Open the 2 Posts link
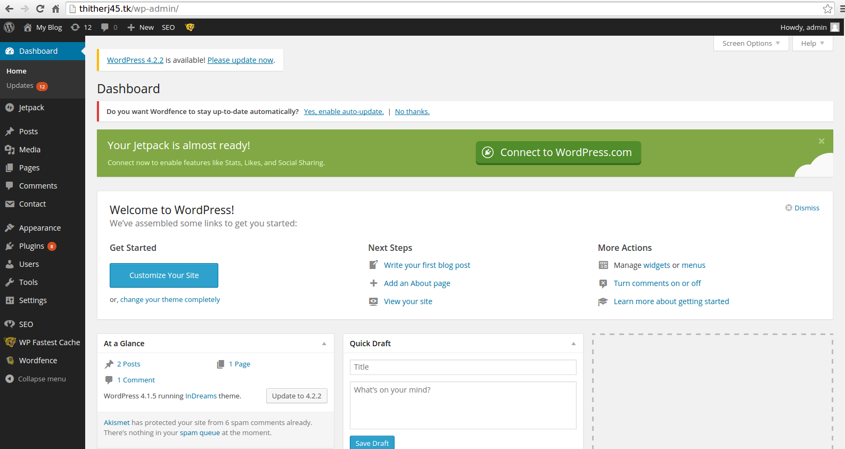The width and height of the screenshot is (845, 449). click(129, 364)
